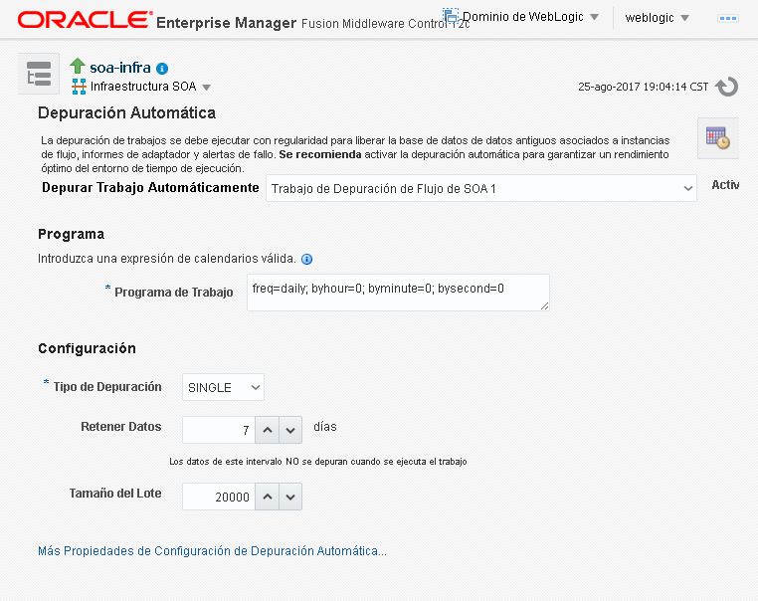Click the días unit label
This screenshot has width=758, height=601.
click(x=325, y=427)
